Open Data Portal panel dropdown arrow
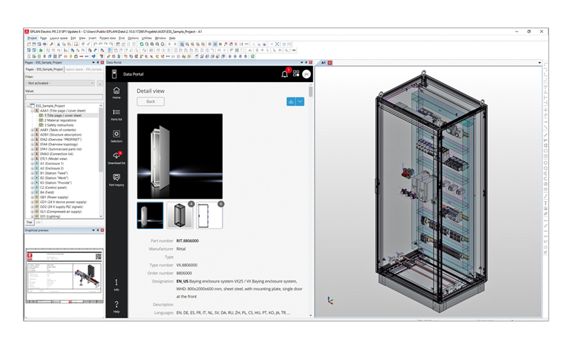This screenshot has height=349, width=572. (301, 63)
